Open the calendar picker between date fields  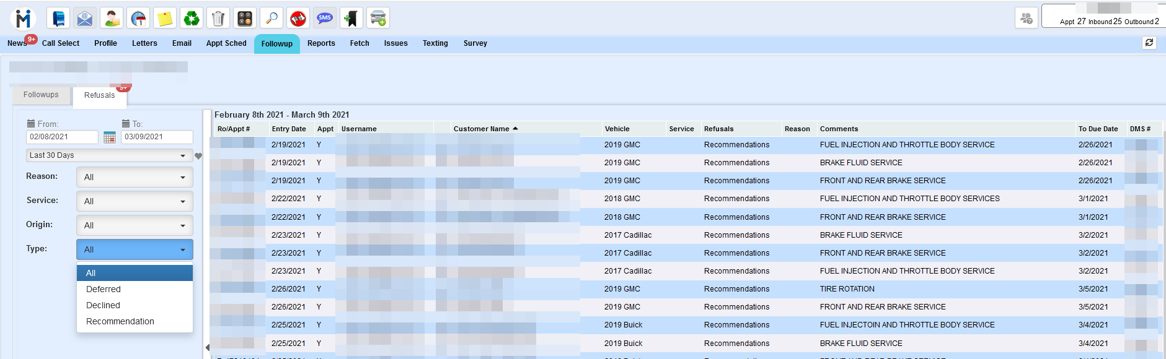pos(110,137)
